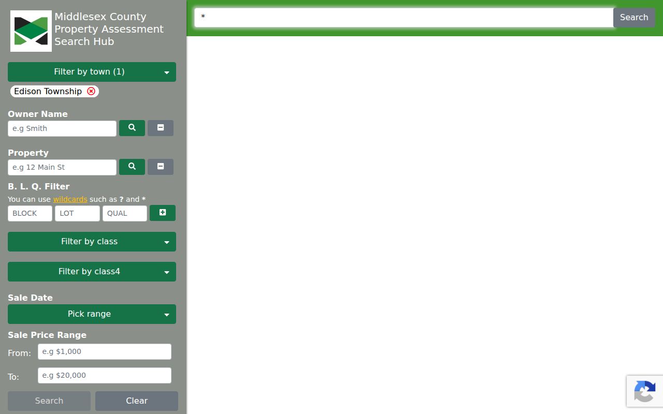Click the Property Assessment Search Hub title
663x414 pixels.
109,29
